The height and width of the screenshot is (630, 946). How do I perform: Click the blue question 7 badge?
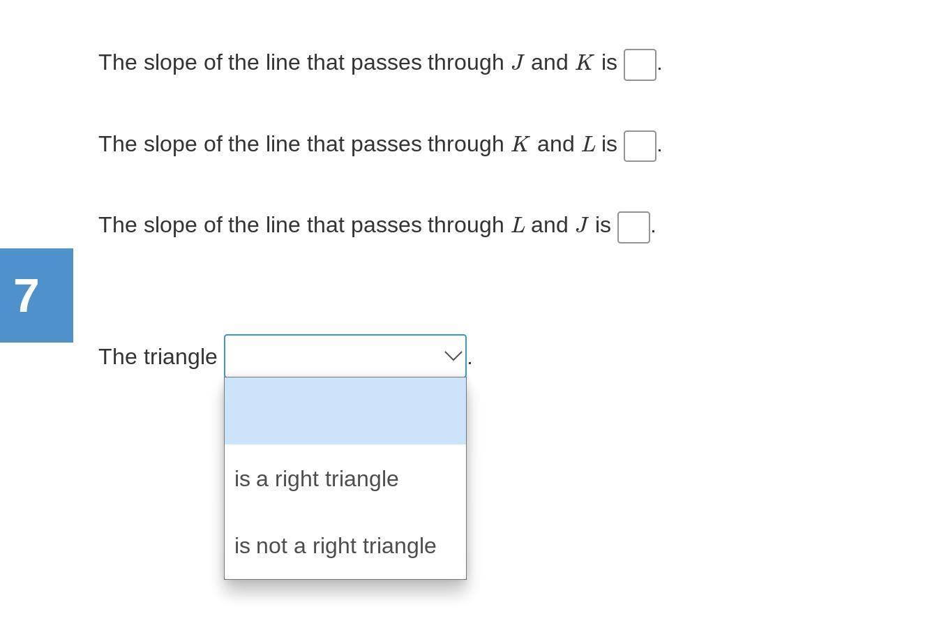click(36, 296)
